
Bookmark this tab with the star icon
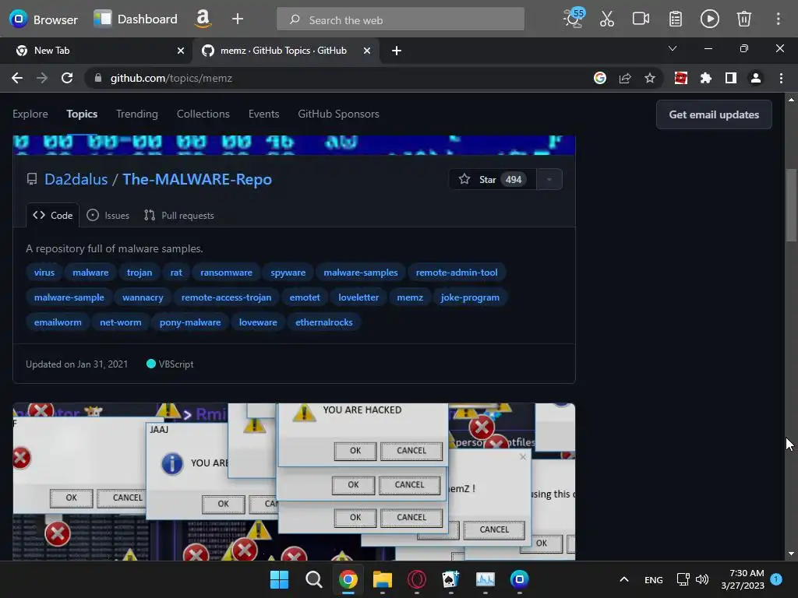(650, 78)
